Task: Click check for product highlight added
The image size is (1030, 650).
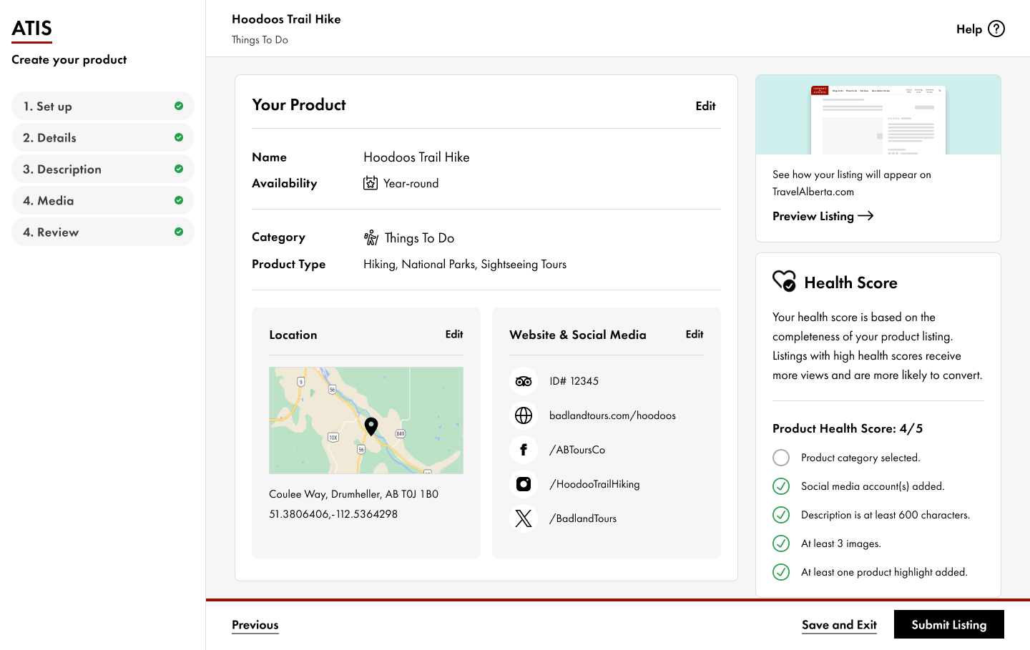Action: 781,572
